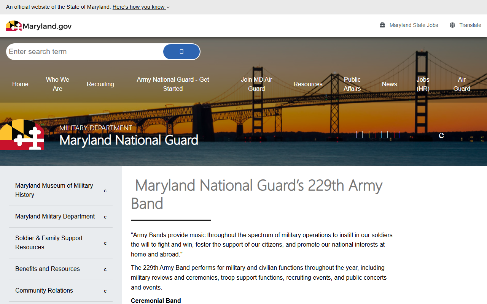The image size is (487, 304).
Task: Click the briefcase icon for State Jobs
Action: click(382, 25)
